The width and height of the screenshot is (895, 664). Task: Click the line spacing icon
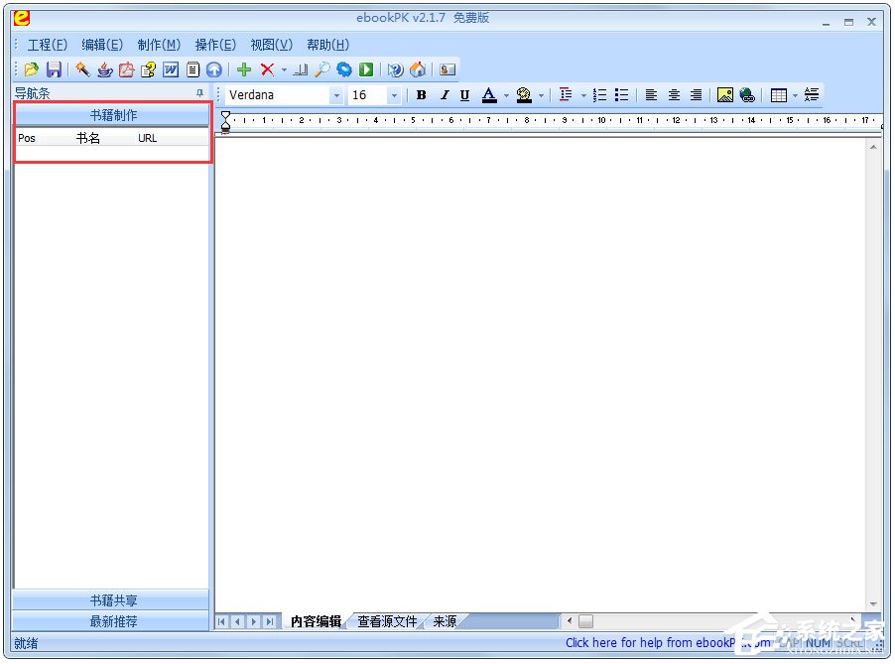tap(566, 94)
